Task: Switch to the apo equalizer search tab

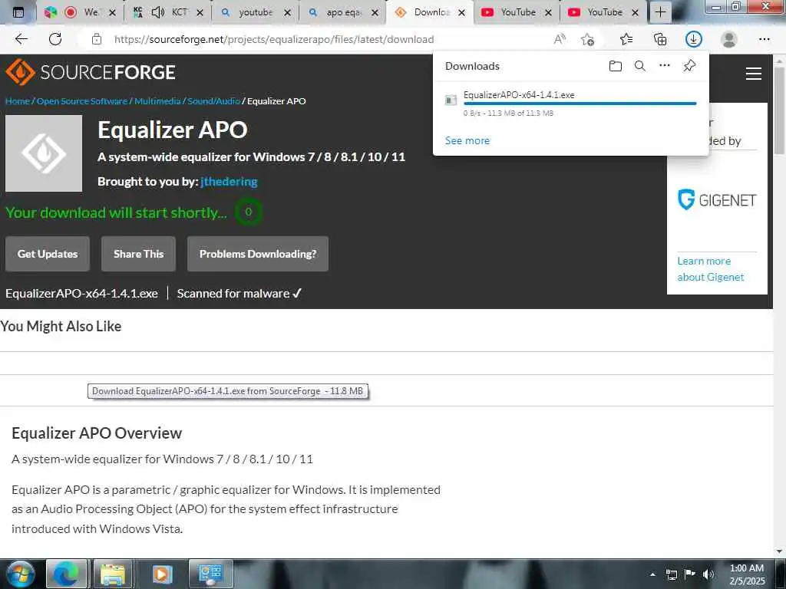Action: (343, 12)
